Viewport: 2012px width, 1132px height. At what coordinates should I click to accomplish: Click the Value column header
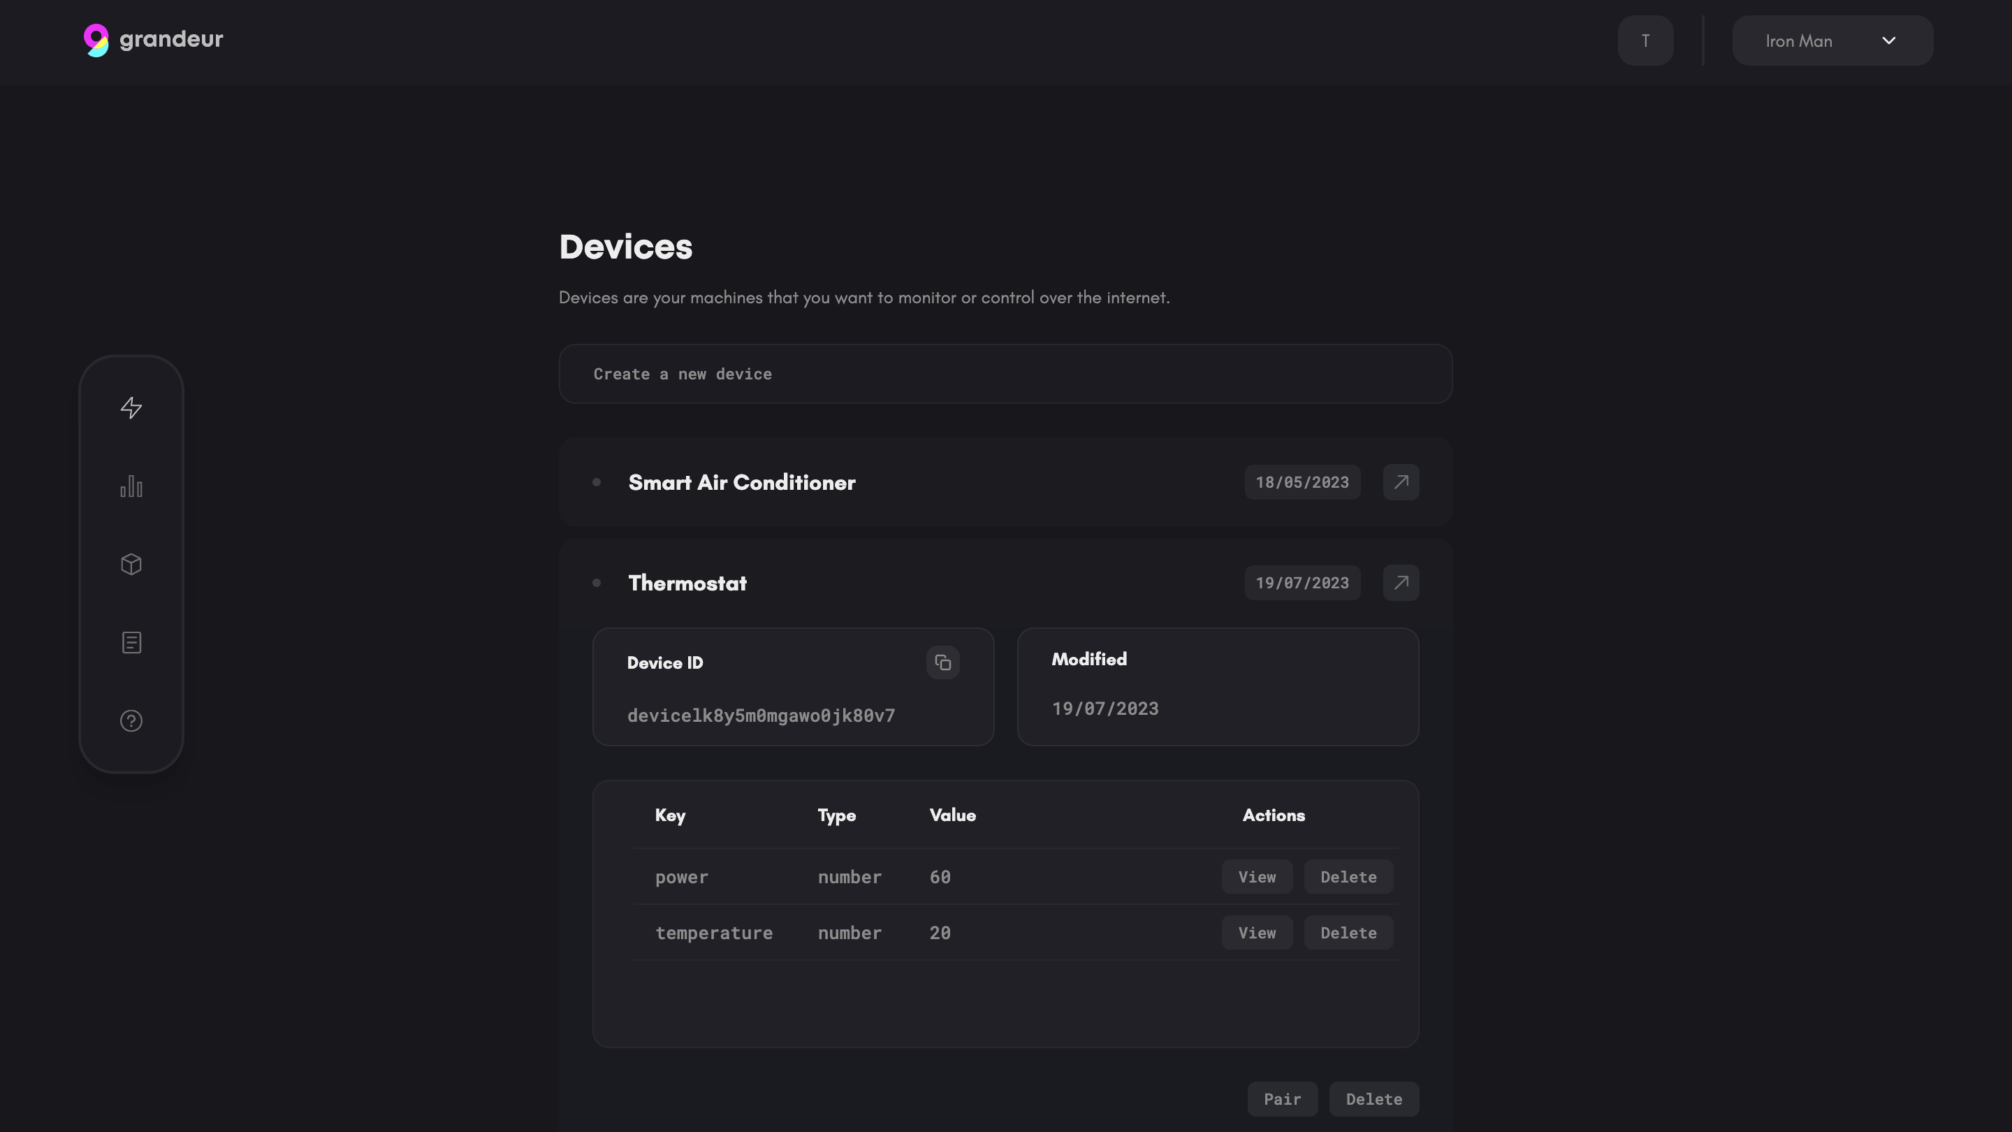(952, 815)
